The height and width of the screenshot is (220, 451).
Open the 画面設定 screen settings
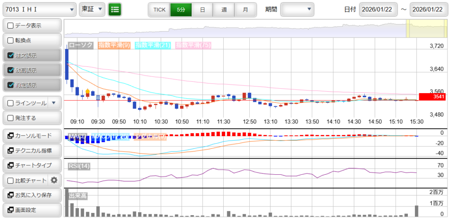click(x=32, y=210)
